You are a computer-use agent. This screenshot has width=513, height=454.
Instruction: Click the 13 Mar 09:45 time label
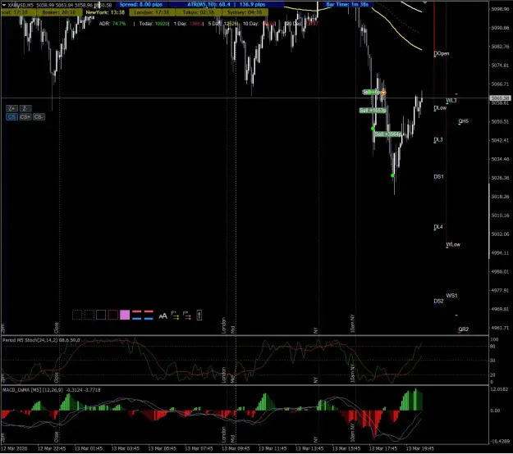(x=236, y=448)
